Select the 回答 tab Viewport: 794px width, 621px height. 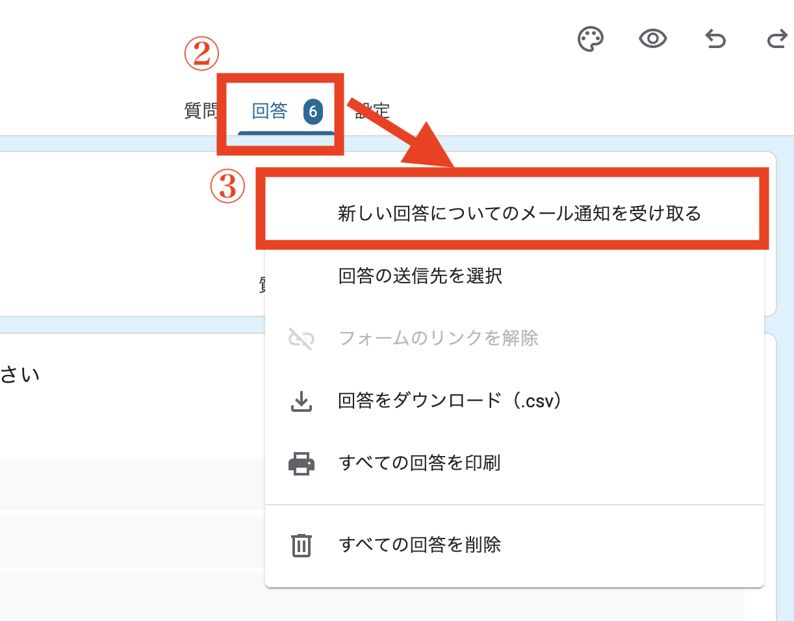tap(270, 112)
